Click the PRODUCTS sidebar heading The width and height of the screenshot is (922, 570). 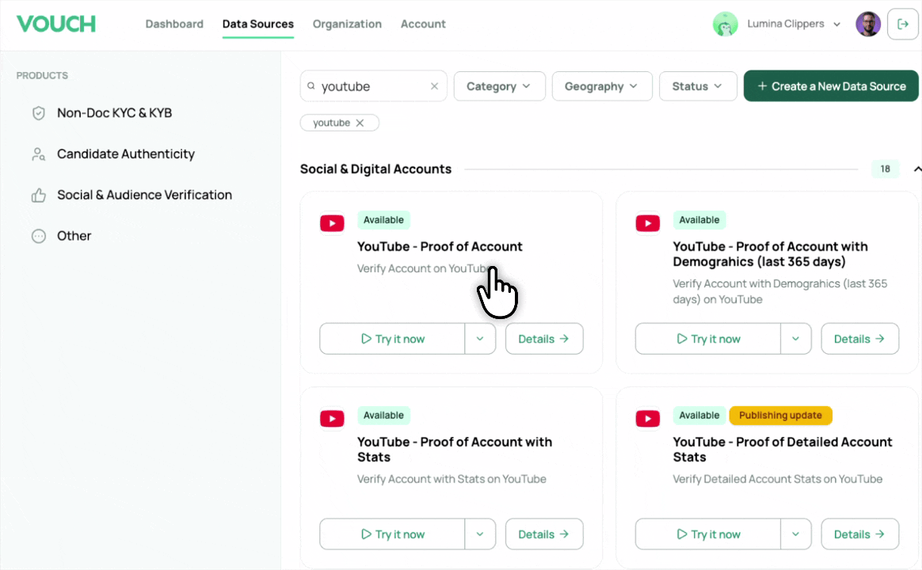click(x=42, y=76)
